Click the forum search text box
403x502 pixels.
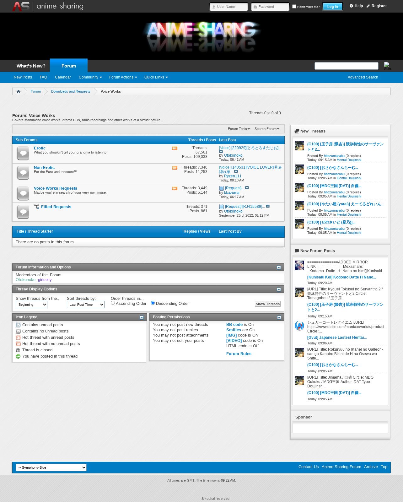pos(347,66)
